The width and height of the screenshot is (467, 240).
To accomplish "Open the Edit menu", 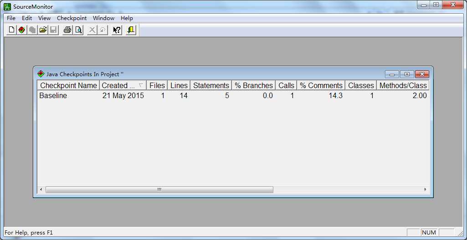I will pyautogui.click(x=27, y=18).
